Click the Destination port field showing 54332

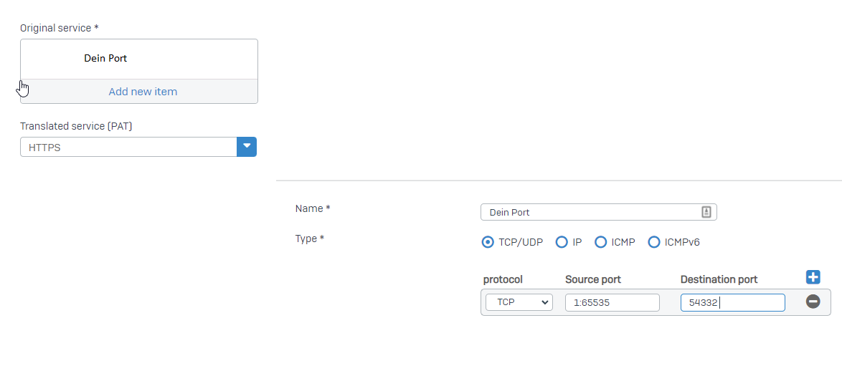click(x=732, y=302)
